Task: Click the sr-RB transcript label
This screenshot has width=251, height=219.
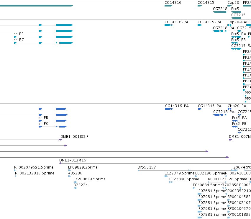Action: coord(19,34)
